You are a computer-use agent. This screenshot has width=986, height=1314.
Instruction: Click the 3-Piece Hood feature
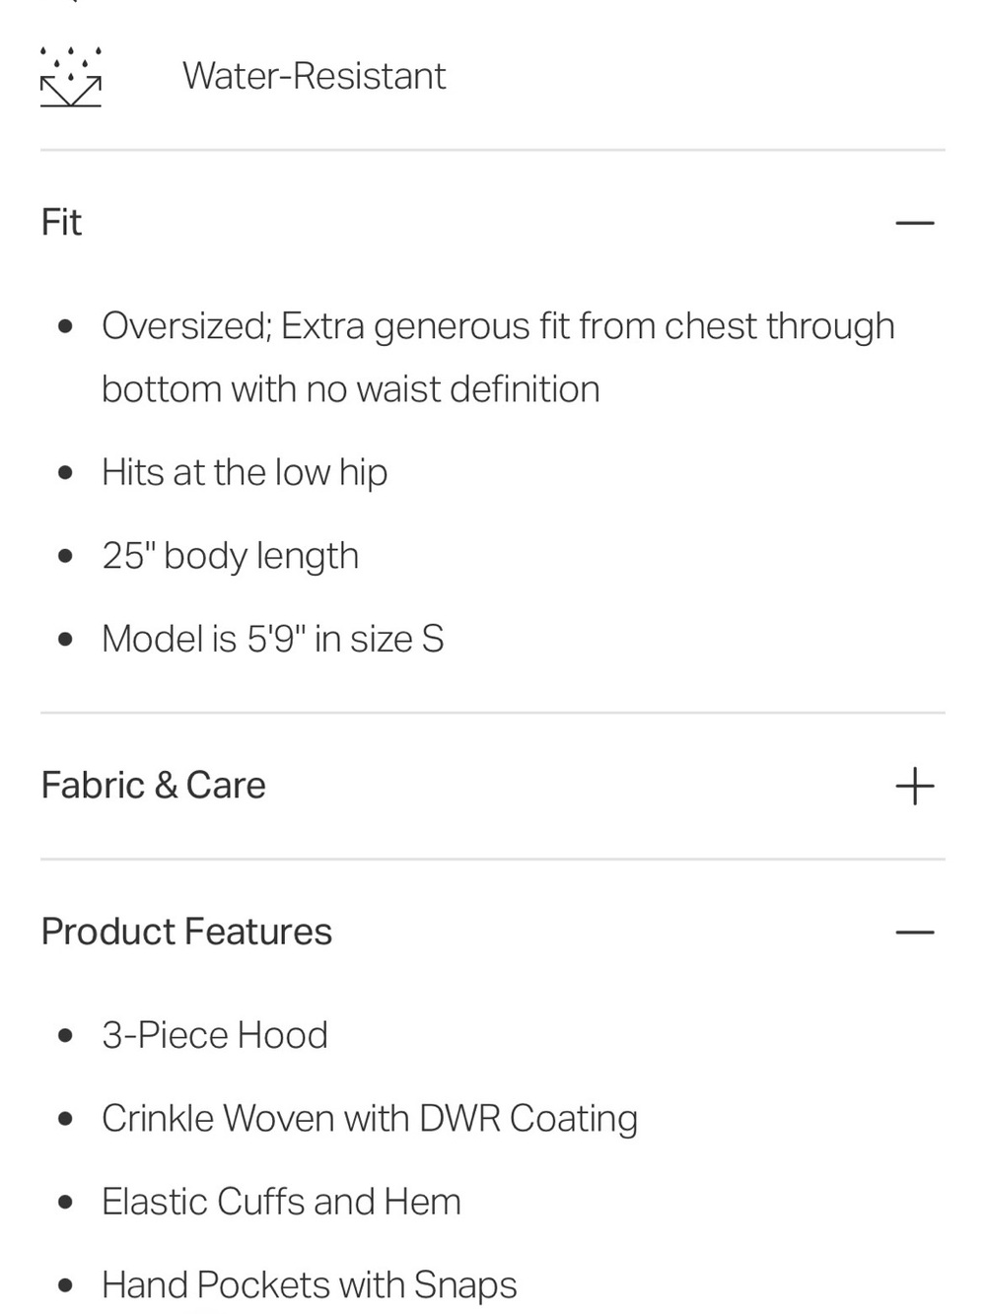(214, 1035)
